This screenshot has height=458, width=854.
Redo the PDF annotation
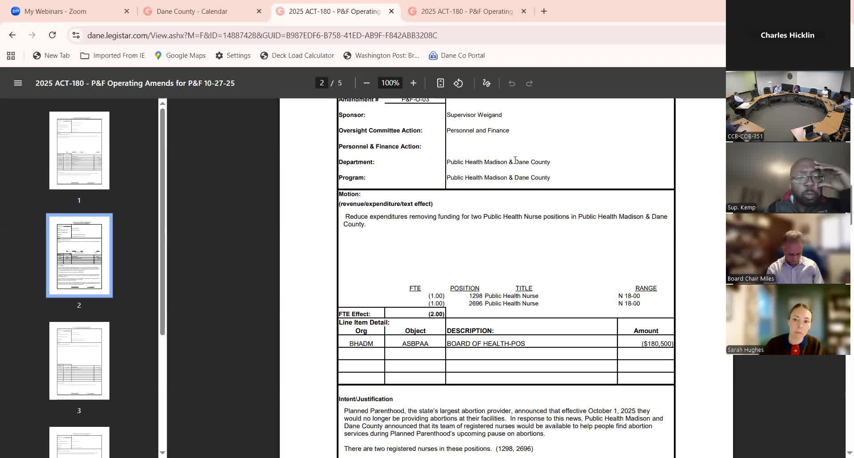click(529, 83)
